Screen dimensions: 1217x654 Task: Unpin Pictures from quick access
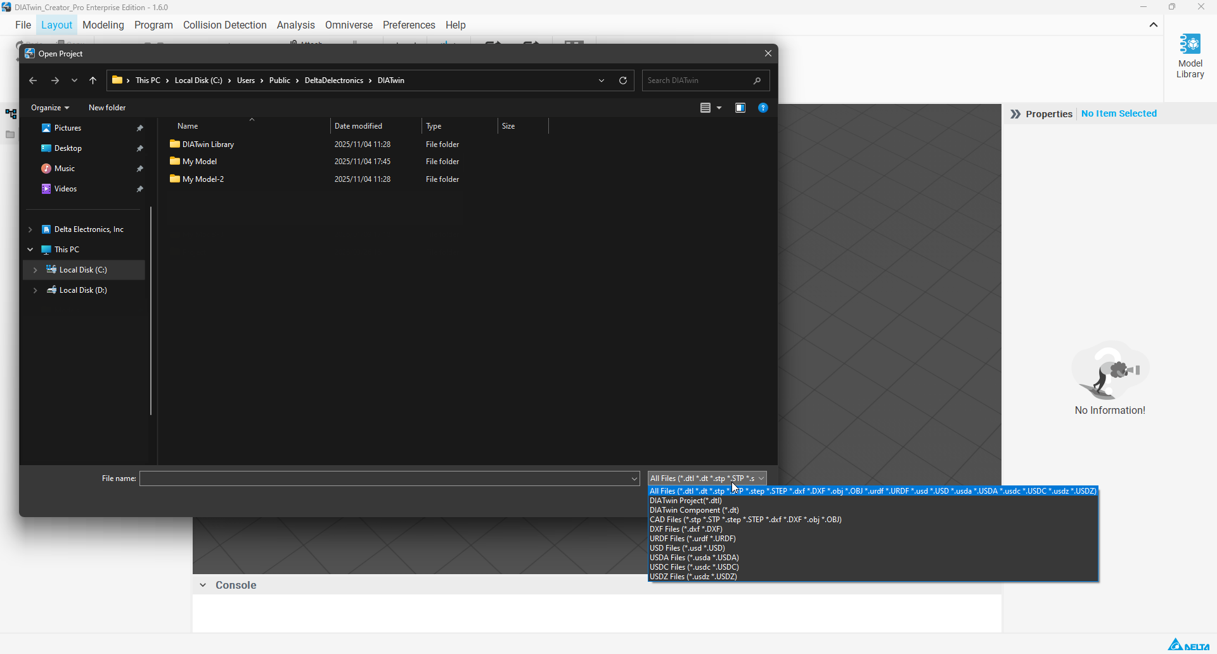pyautogui.click(x=140, y=128)
